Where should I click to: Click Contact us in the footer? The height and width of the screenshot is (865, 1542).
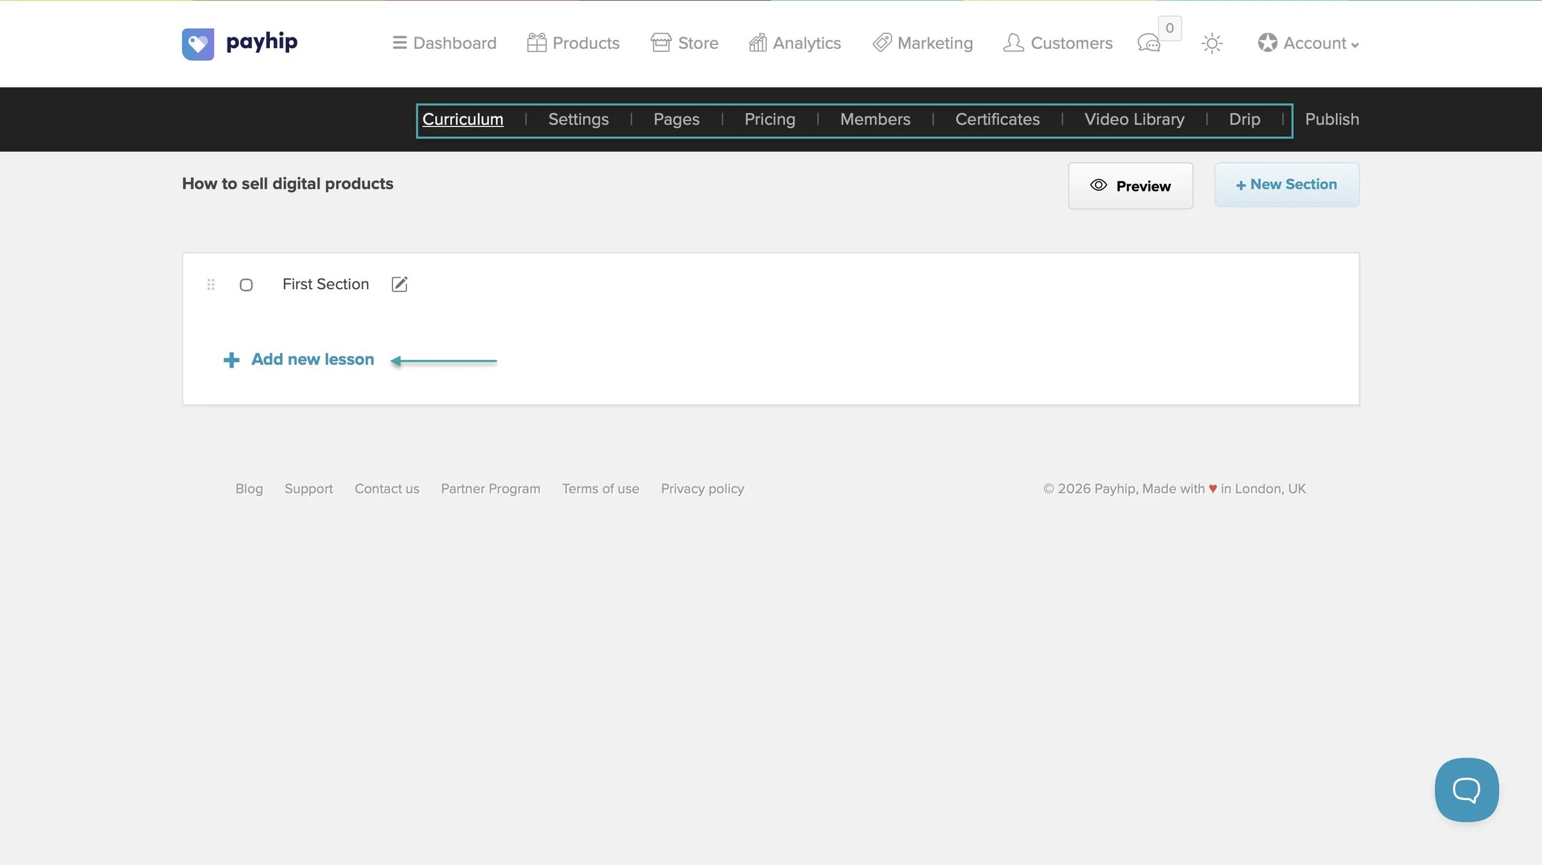pyautogui.click(x=387, y=489)
